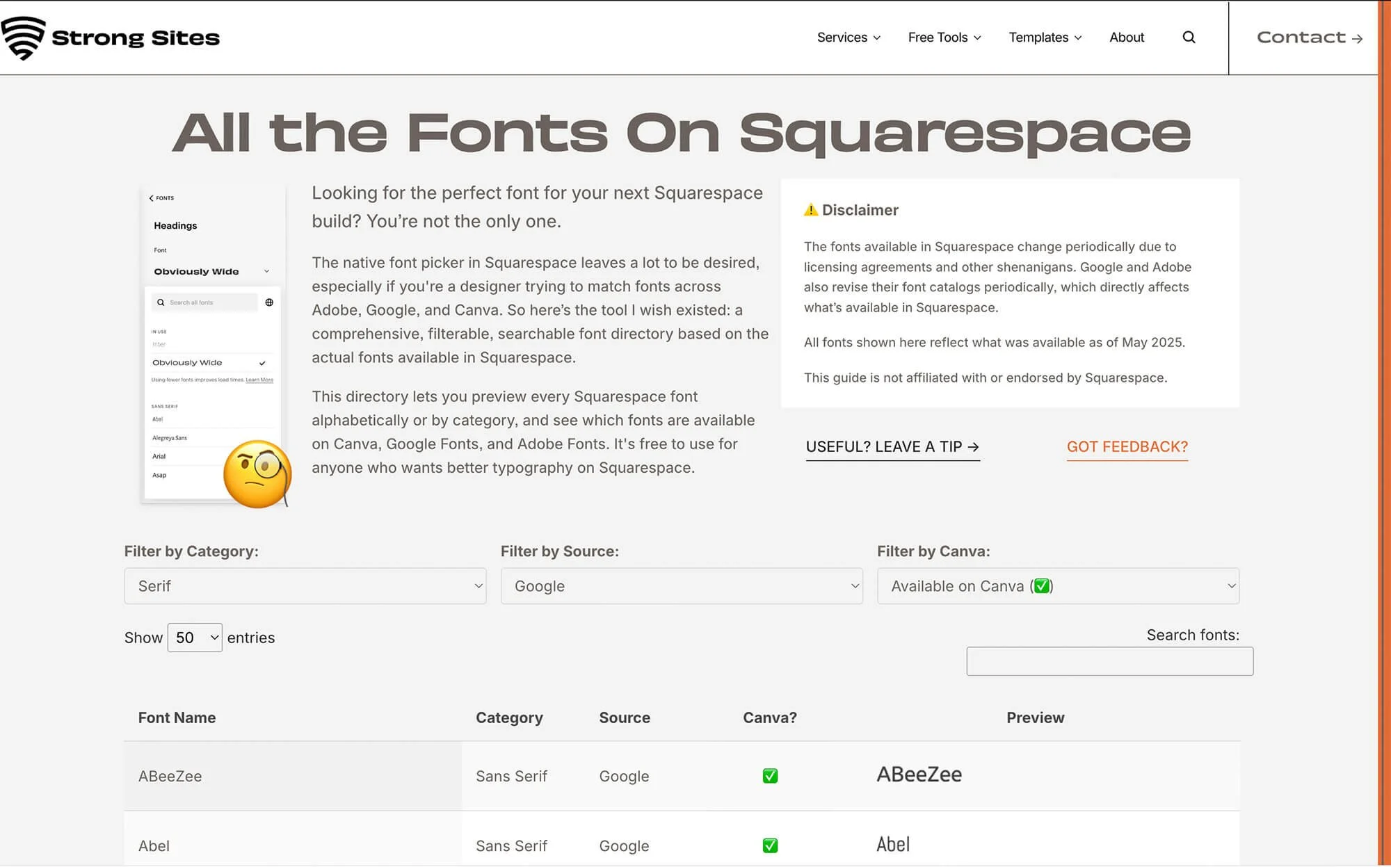
Task: Focus the Search fonts input field
Action: (x=1109, y=661)
